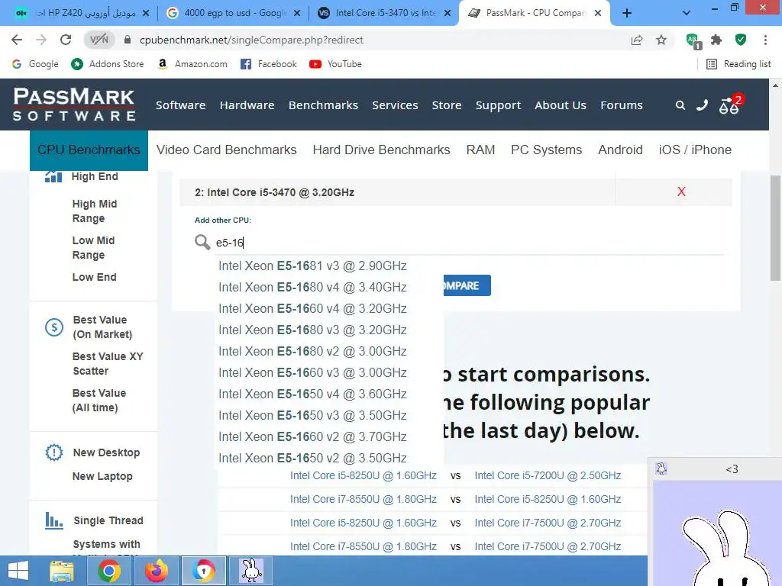Select the Android tab

coord(620,150)
